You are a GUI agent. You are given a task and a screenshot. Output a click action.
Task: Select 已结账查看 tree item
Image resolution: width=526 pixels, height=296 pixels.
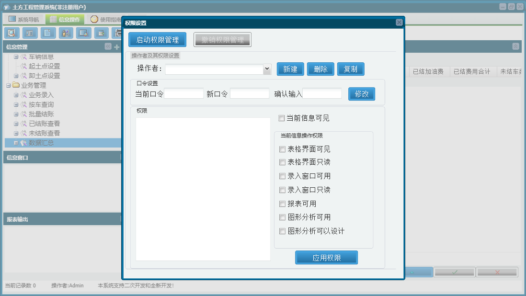44,124
